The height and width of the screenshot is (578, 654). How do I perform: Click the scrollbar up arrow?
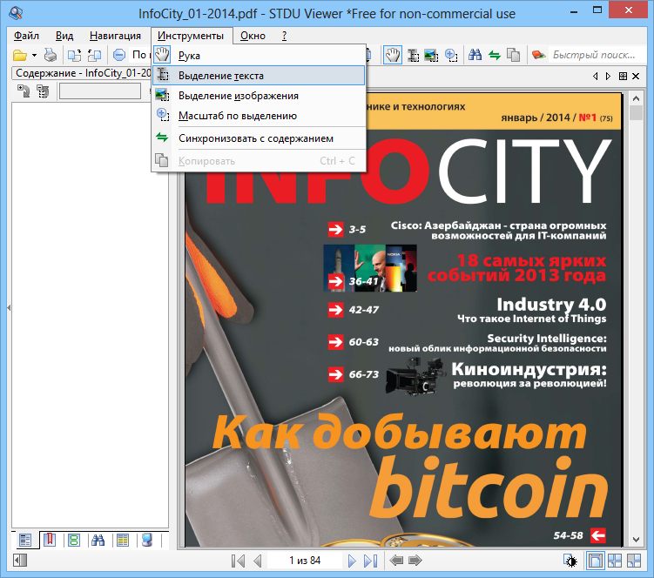(636, 98)
